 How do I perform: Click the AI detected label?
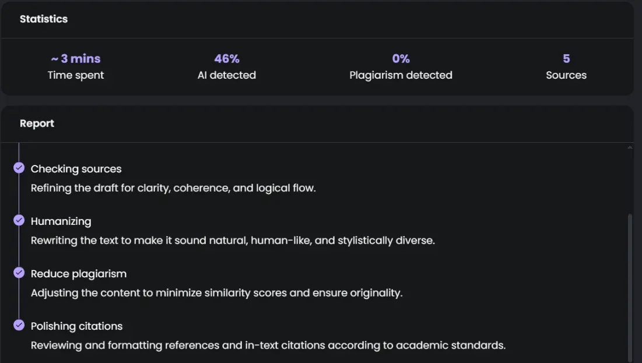tap(227, 75)
